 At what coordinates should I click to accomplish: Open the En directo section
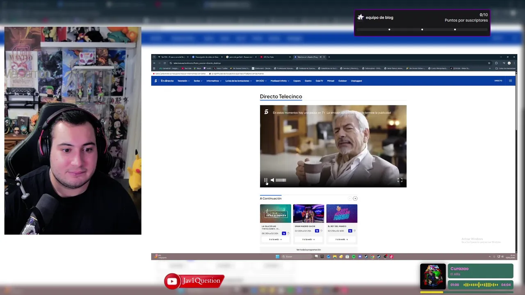[x=167, y=81]
